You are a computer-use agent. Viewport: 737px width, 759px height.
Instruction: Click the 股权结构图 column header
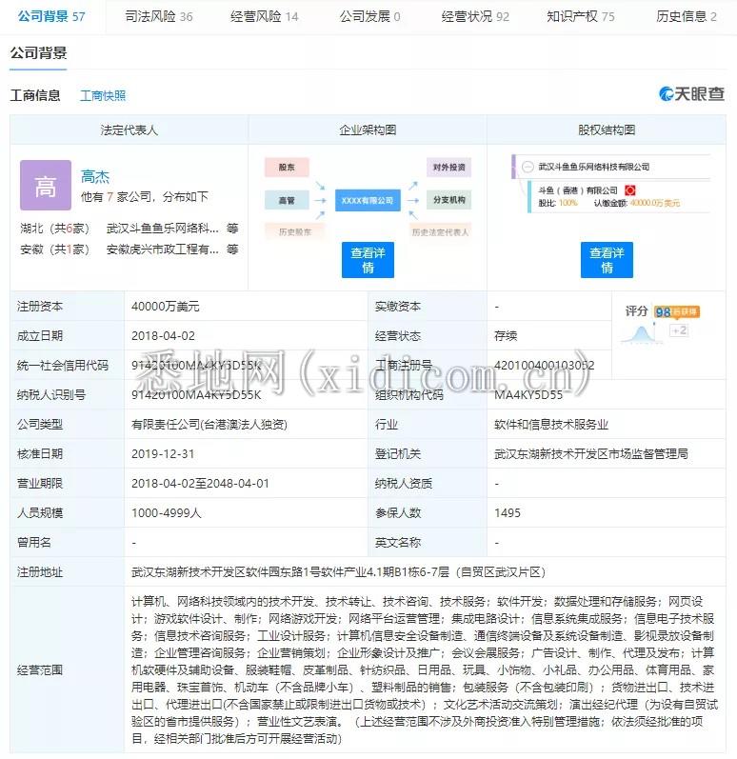point(607,130)
